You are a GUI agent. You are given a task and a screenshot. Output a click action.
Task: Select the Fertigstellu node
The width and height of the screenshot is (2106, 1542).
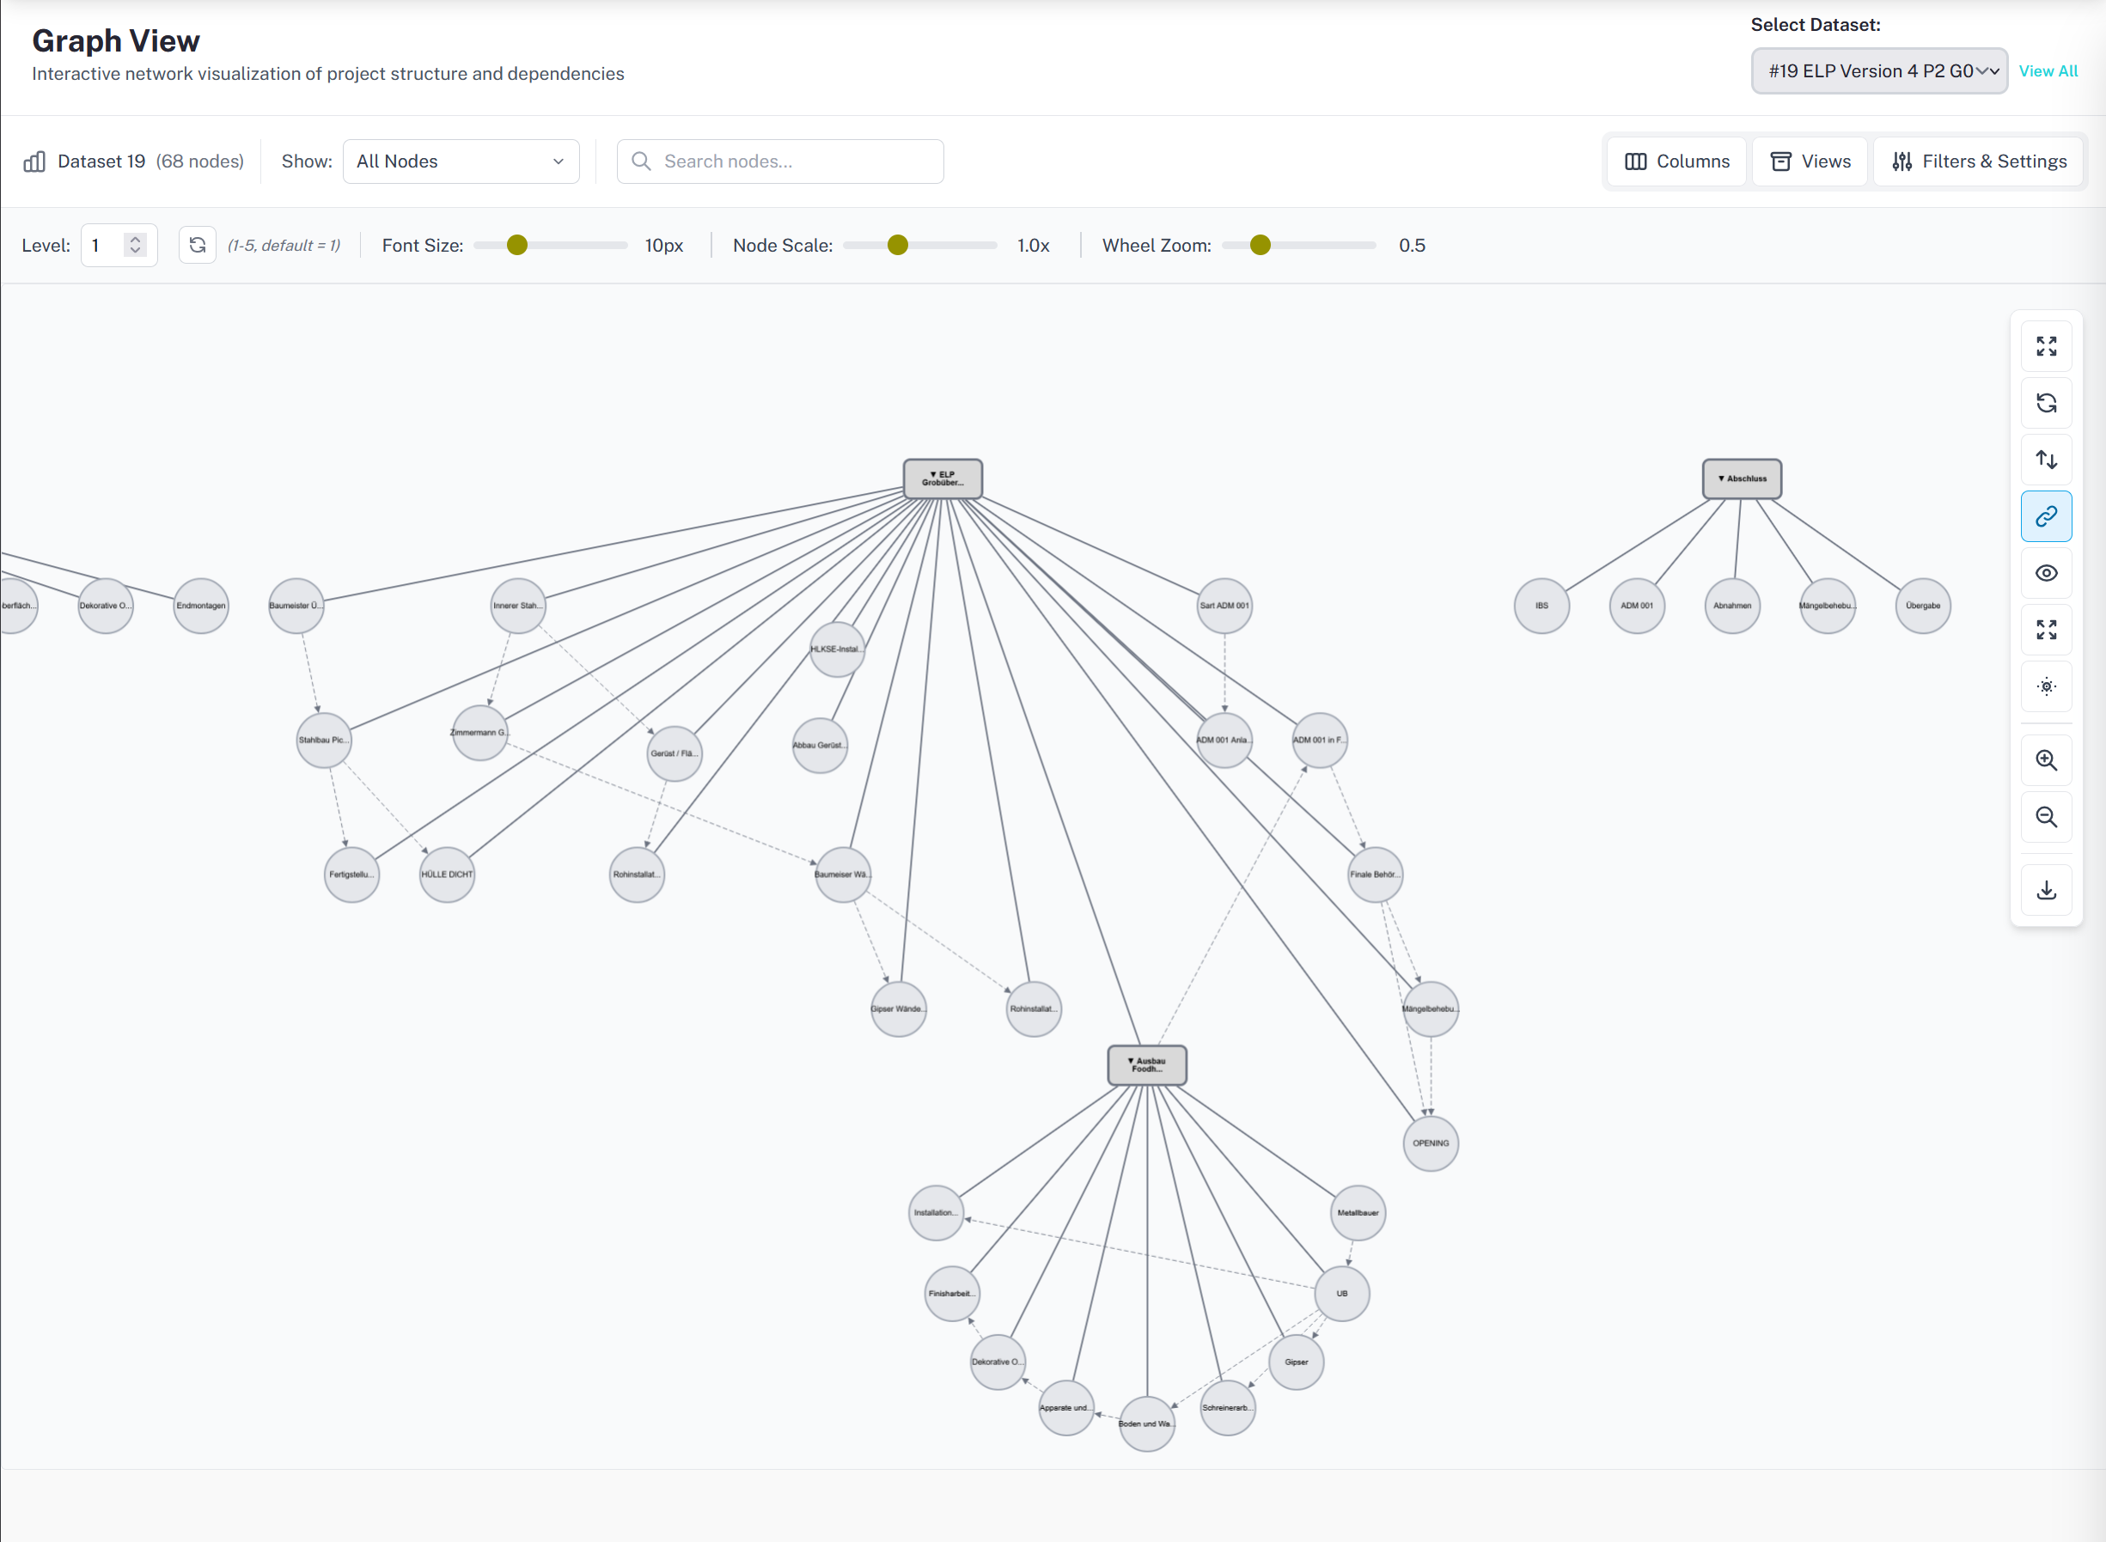coord(352,875)
